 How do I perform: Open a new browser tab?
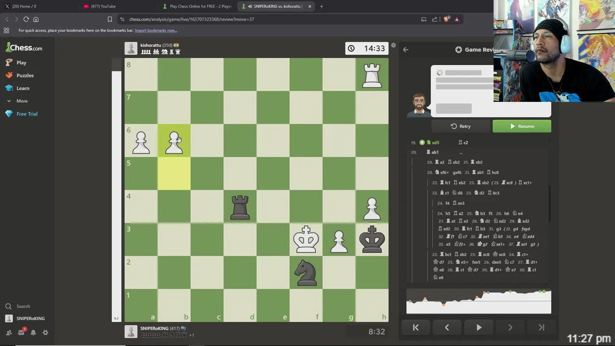coord(321,6)
